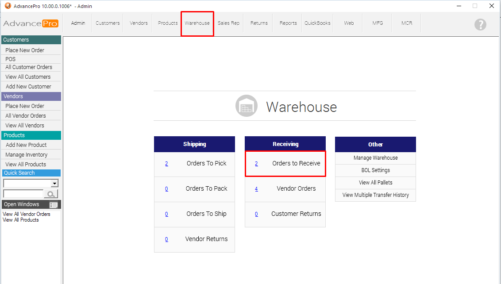The height and width of the screenshot is (284, 501).
Task: Type in the Quick Search text field
Action: (x=23, y=194)
